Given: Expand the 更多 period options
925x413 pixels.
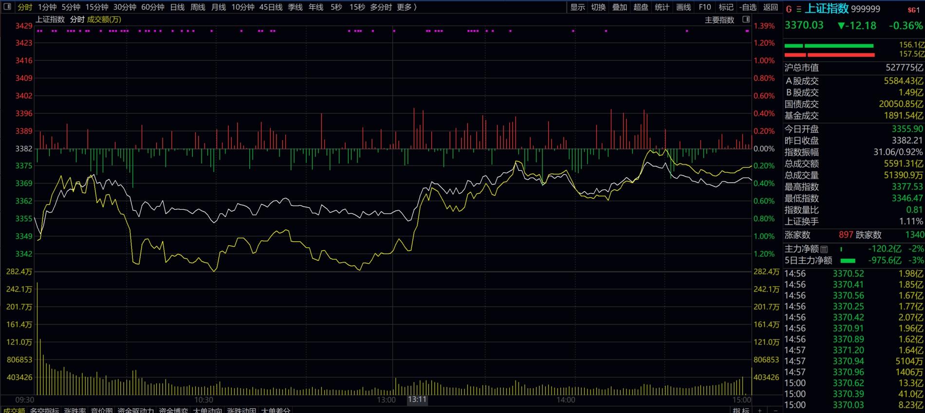Looking at the screenshot, I should pyautogui.click(x=407, y=7).
